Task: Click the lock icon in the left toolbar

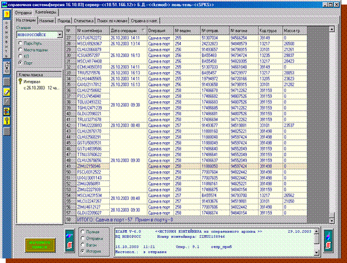Action: [x=7, y=68]
